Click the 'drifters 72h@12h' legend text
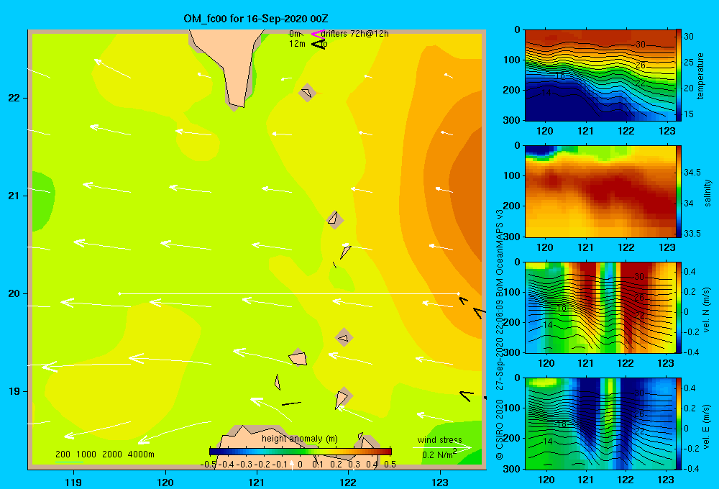 355,34
